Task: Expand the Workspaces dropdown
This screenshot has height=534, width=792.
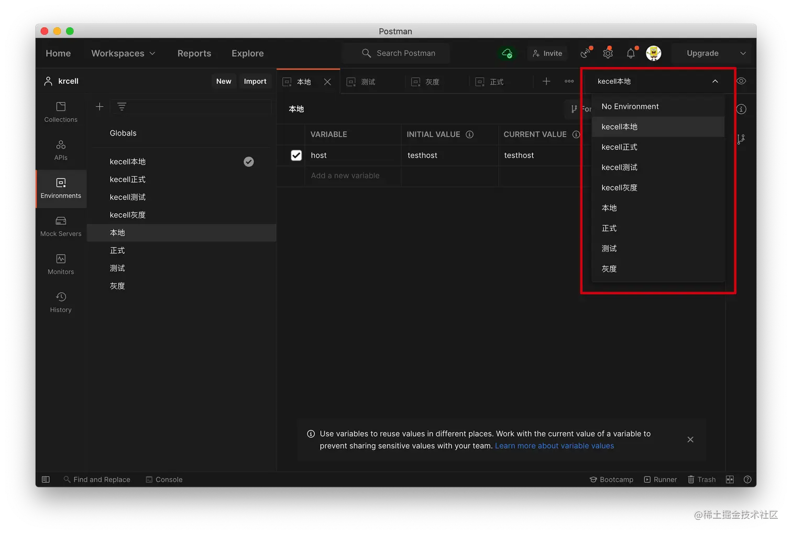Action: tap(123, 53)
